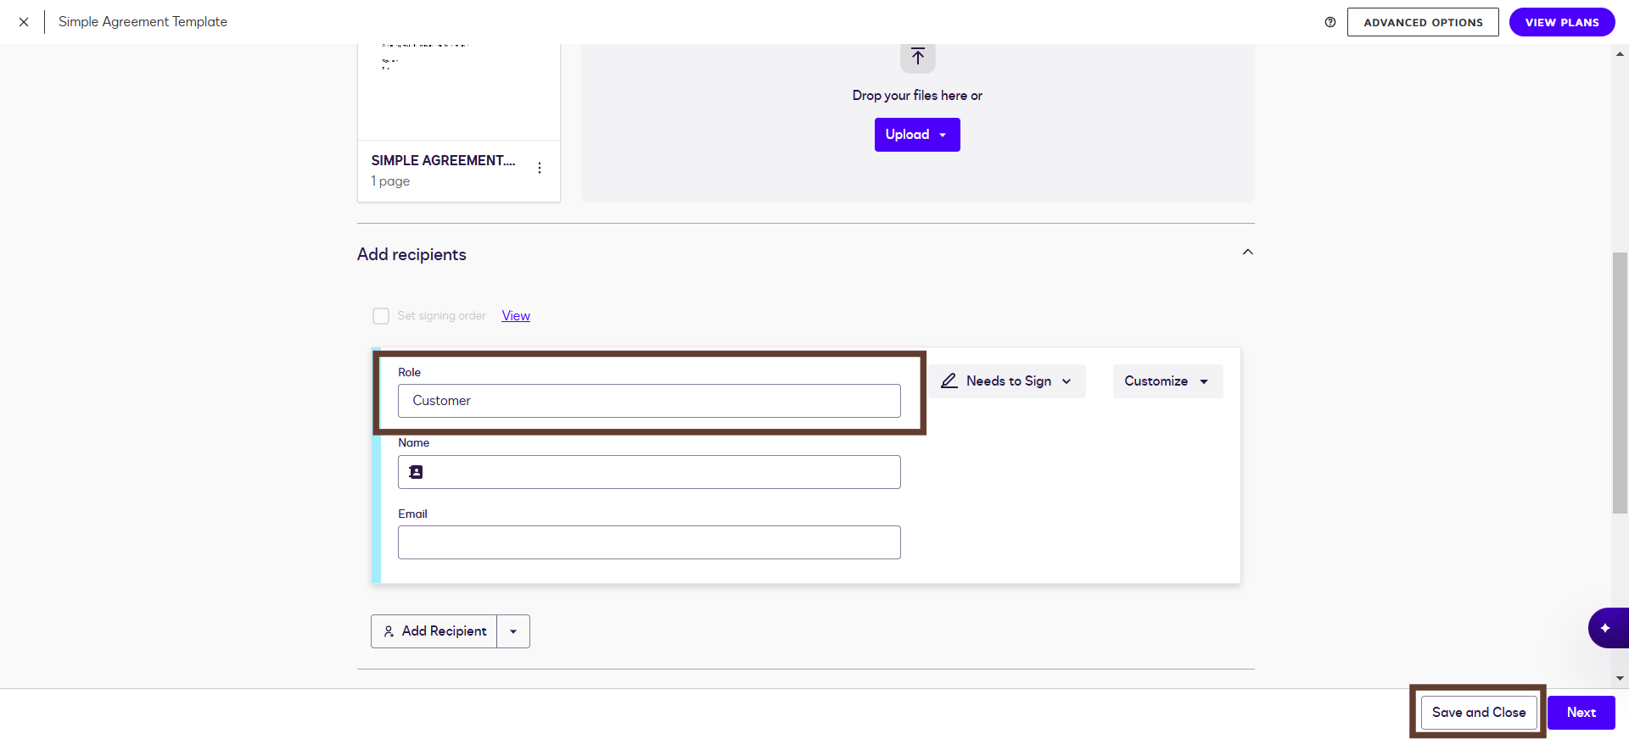The height and width of the screenshot is (739, 1629).
Task: Expand the Needs to Sign dropdown
Action: coord(1007,381)
